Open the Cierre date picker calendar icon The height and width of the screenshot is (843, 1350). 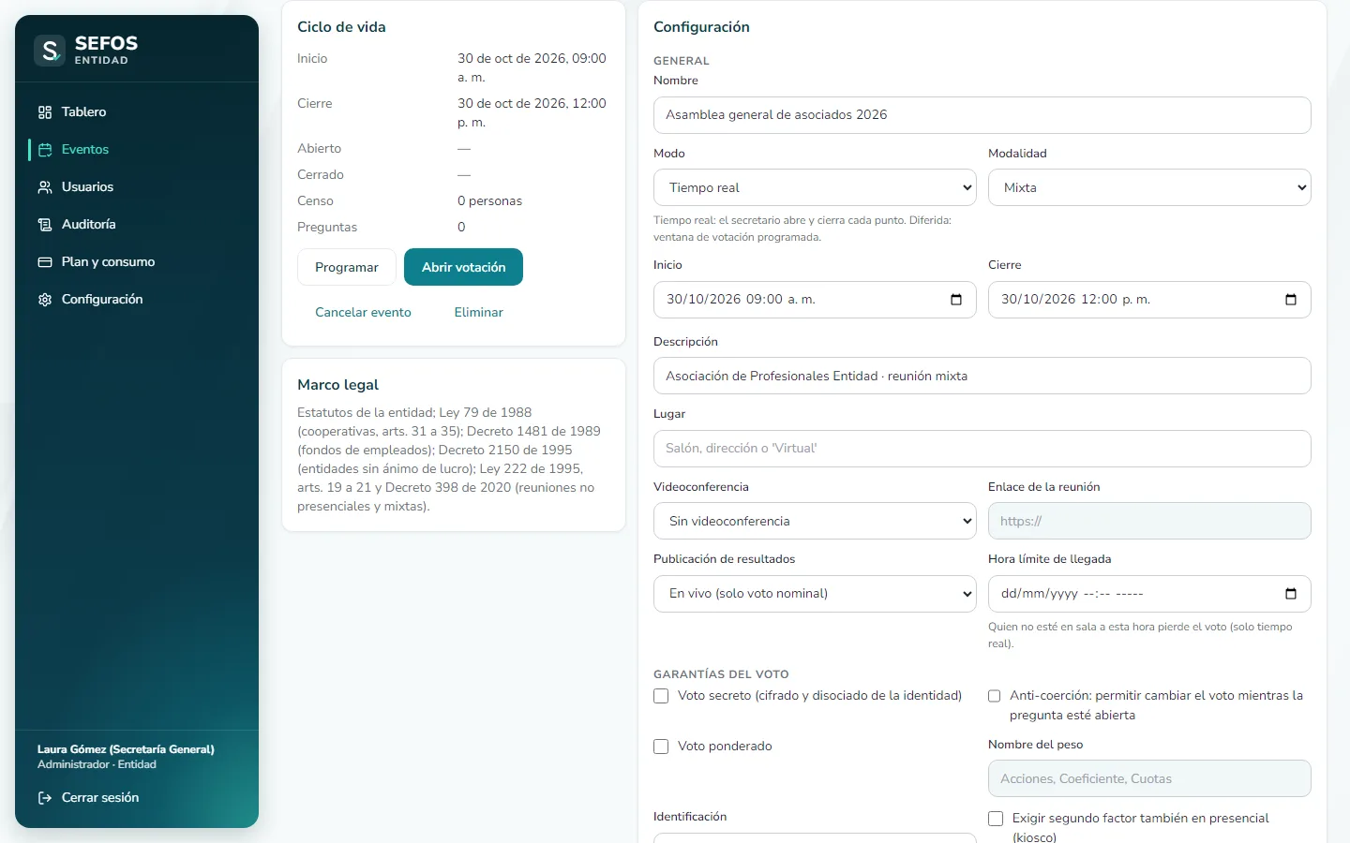(x=1291, y=300)
